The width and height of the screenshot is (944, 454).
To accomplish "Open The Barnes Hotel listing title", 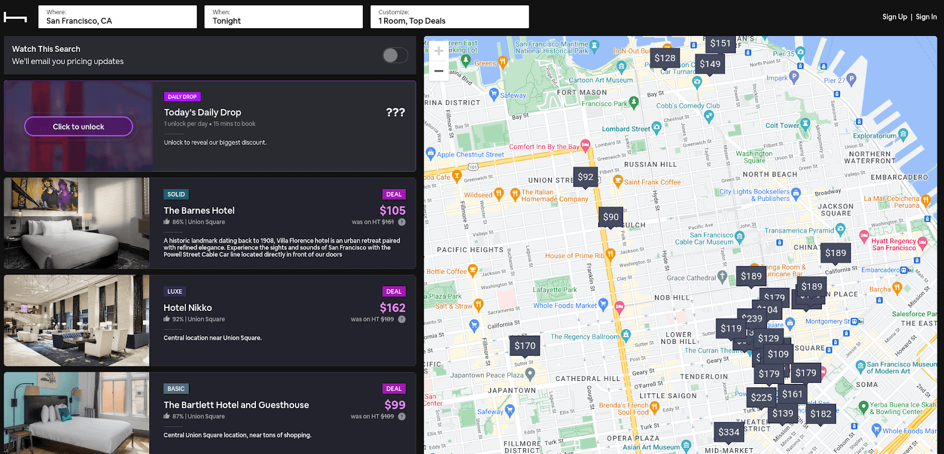I will coord(199,210).
